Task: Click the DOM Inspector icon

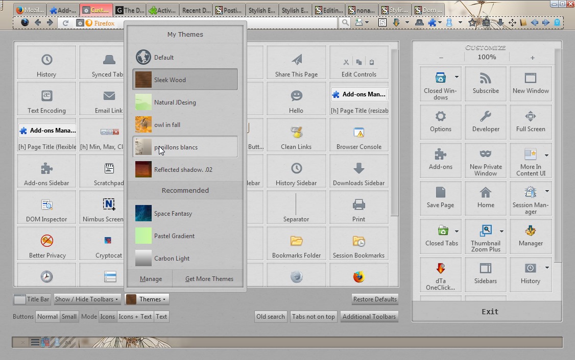Action: pos(46,207)
